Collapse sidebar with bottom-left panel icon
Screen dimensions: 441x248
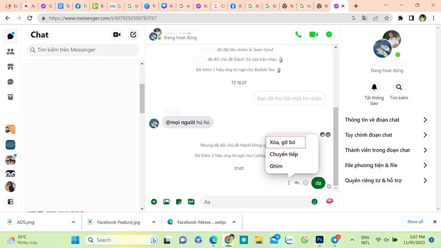point(10,202)
